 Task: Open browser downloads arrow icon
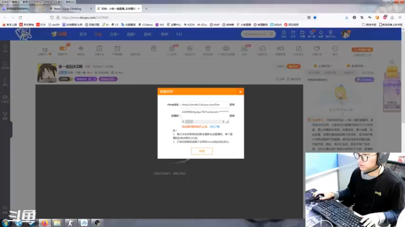[x=347, y=18]
